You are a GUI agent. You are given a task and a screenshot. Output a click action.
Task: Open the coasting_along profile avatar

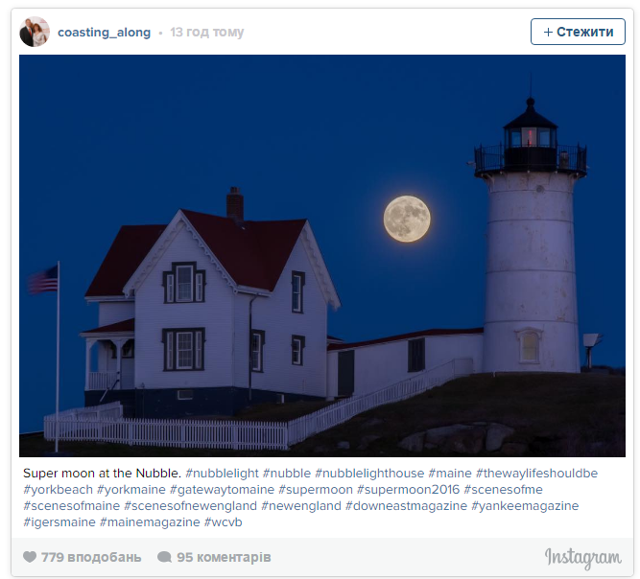coord(35,32)
